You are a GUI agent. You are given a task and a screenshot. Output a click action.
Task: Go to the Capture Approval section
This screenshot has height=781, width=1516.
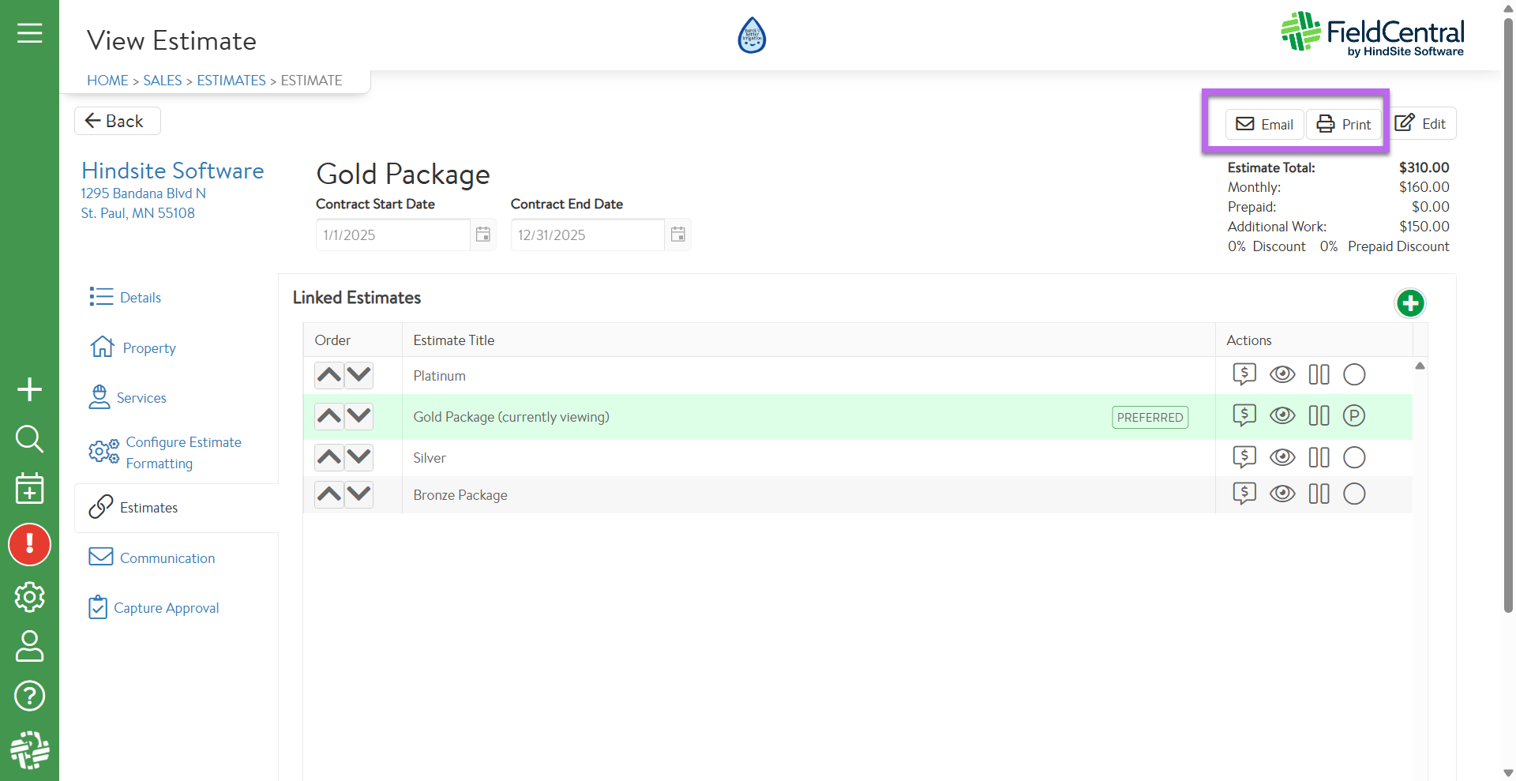tap(166, 607)
